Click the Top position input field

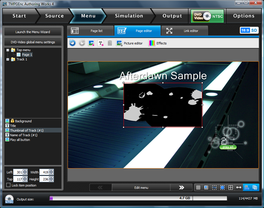[x=18, y=179]
